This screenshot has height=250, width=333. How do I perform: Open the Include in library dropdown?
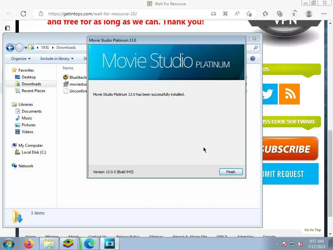57,59
